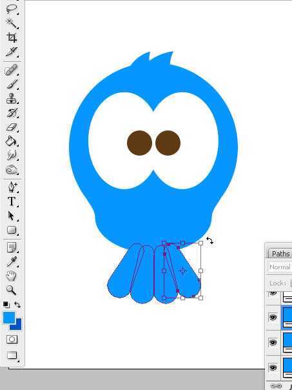This screenshot has width=292, height=390.
Task: Select the Healing Brush bandage tool
Action: coord(12,70)
